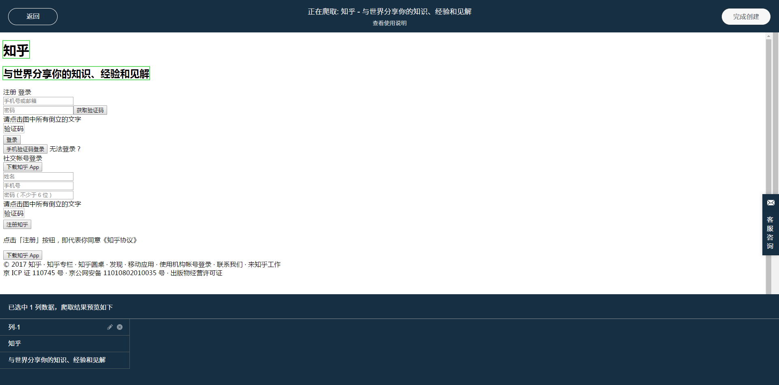Switch to 手机验证码登录 login method
The image size is (779, 385).
(x=25, y=149)
